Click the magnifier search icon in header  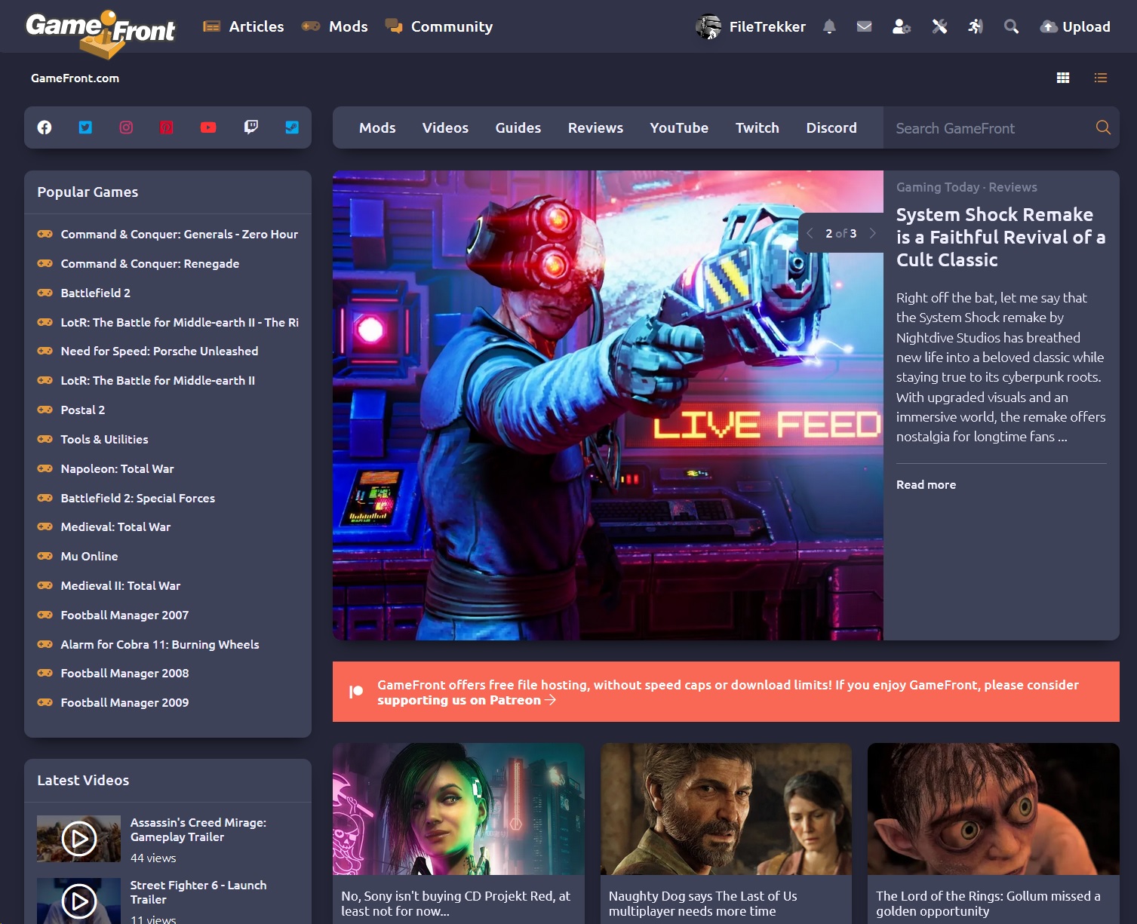(1012, 26)
